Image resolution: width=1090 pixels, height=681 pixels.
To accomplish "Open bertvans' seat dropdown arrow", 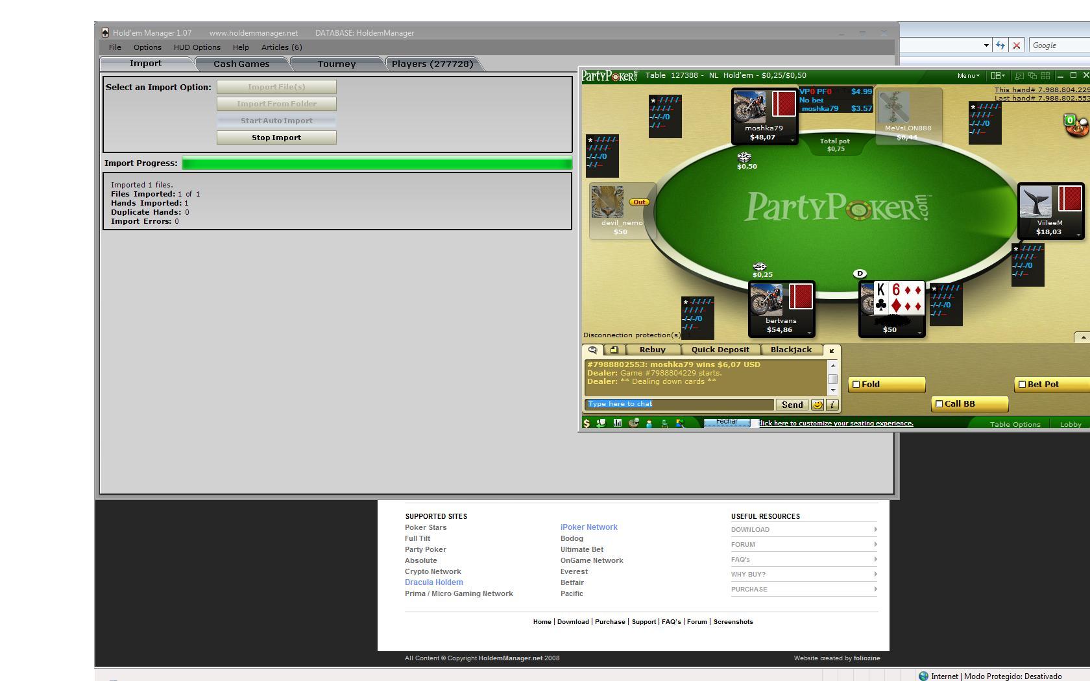I will tap(810, 333).
